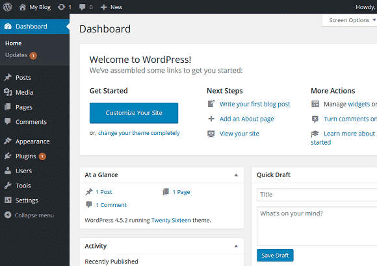Click the pages icon next to 1 Page
Image resolution: width=377 pixels, height=266 pixels.
(166, 192)
